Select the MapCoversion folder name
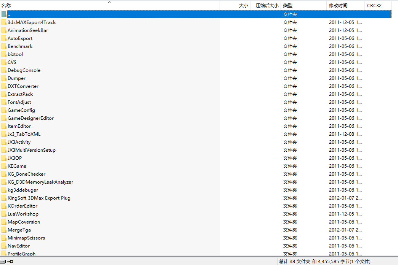This screenshot has height=265, width=398. (x=24, y=222)
